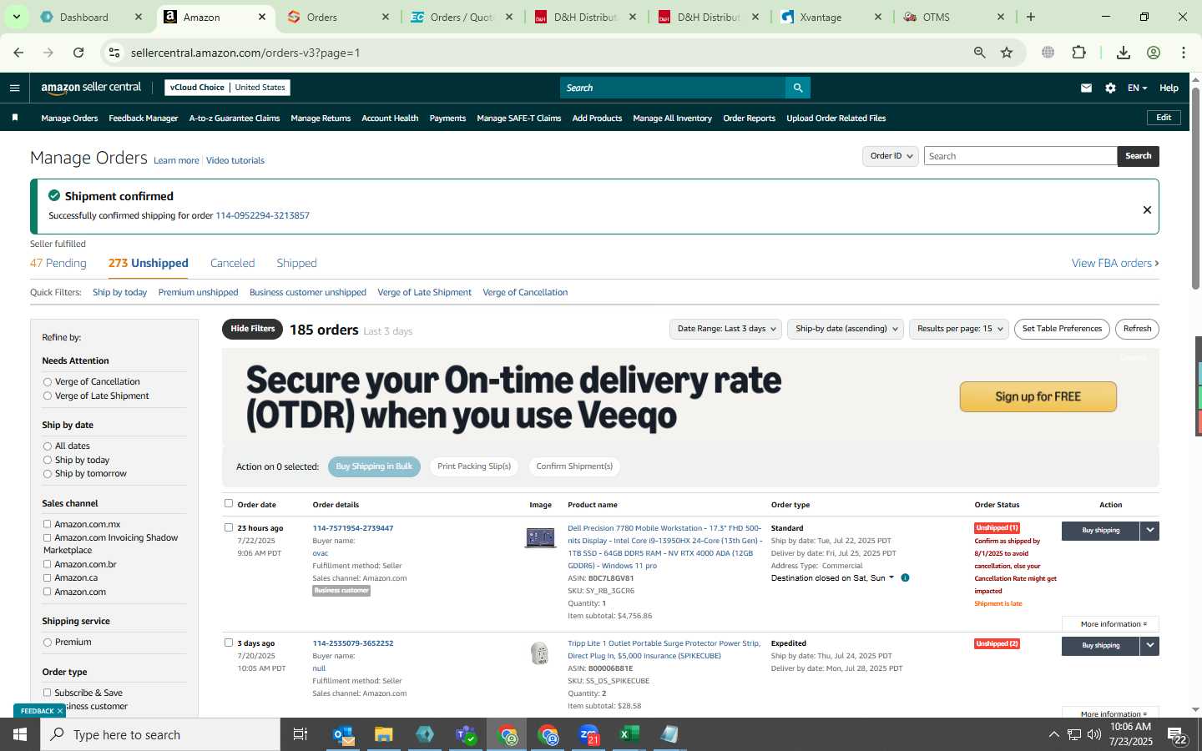Open the Dell Precision laptop thumbnail
Screen dimensions: 1202x751
click(x=540, y=537)
